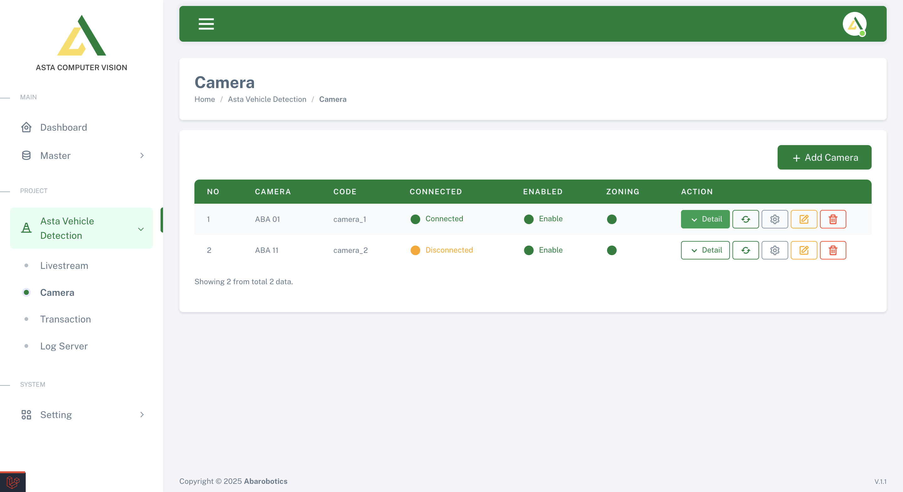The height and width of the screenshot is (492, 903).
Task: Open settings gear for ABA 01
Action: tap(775, 219)
